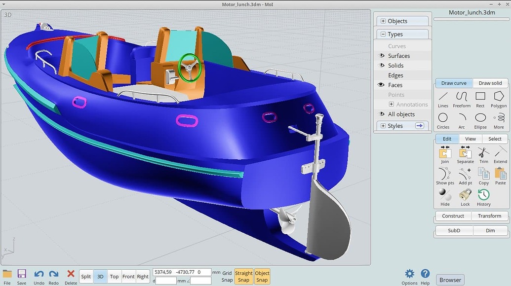Click the Styles arrow button
The height and width of the screenshot is (286, 511).
coord(420,126)
